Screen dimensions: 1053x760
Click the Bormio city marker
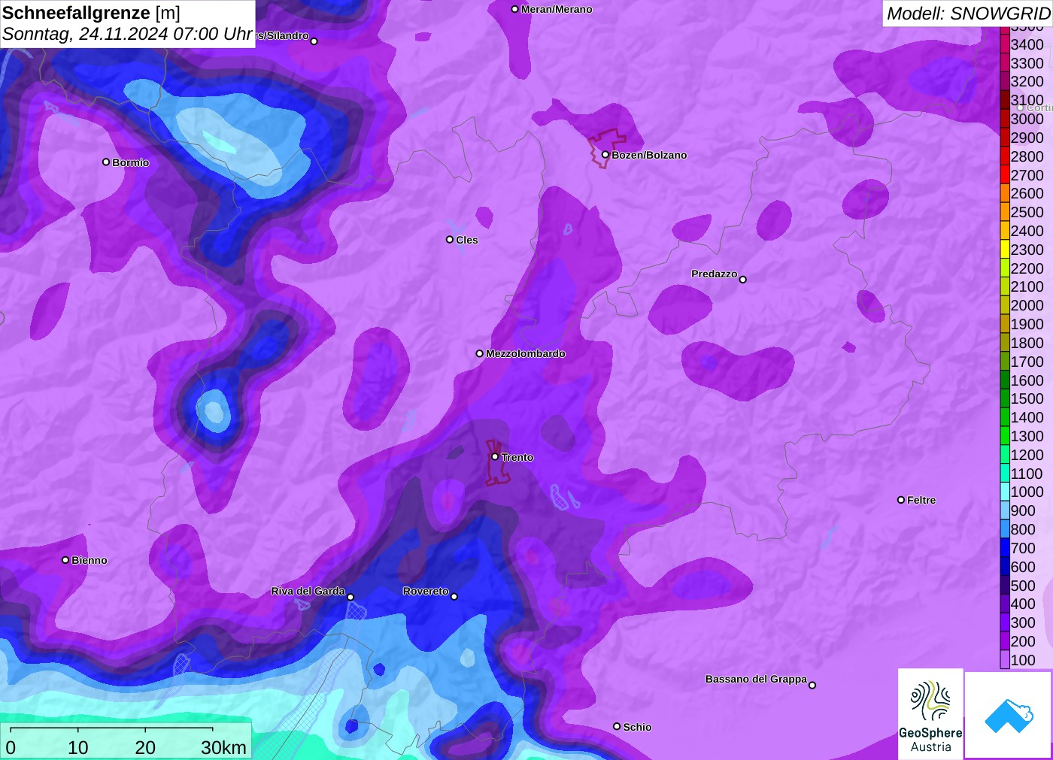[106, 162]
